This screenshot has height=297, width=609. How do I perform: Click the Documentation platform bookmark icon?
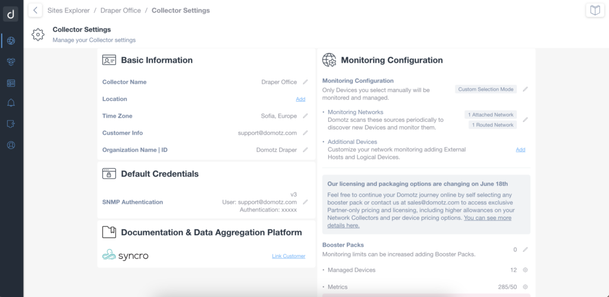pos(109,232)
